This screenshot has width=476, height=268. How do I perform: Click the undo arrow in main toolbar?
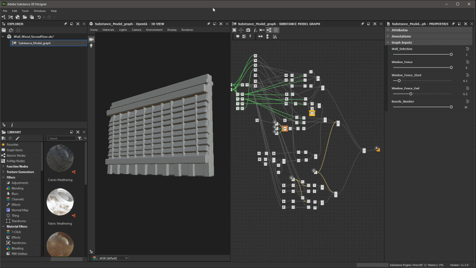tap(39, 17)
